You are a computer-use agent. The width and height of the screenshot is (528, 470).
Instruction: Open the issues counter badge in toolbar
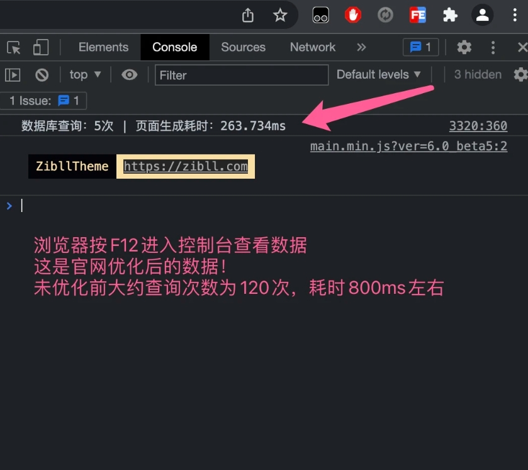tap(420, 47)
